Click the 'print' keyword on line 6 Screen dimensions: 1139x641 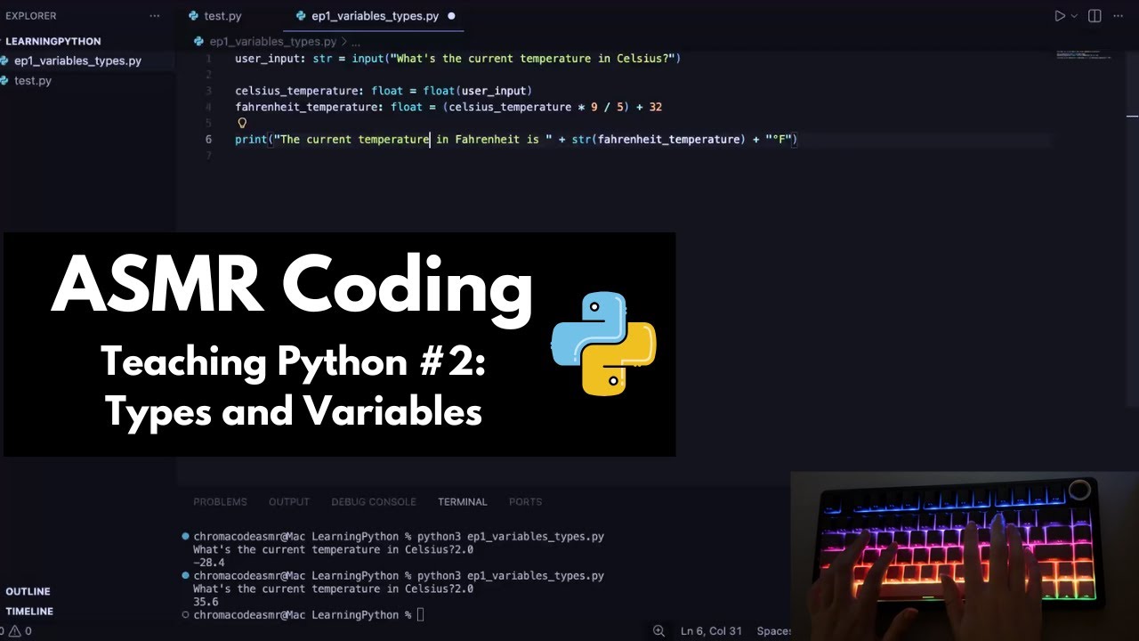(x=251, y=139)
